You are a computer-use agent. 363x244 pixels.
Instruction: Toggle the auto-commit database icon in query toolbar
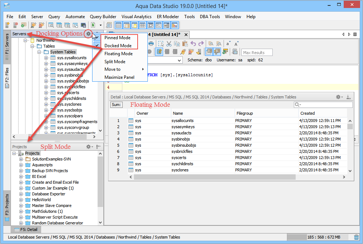click(159, 52)
